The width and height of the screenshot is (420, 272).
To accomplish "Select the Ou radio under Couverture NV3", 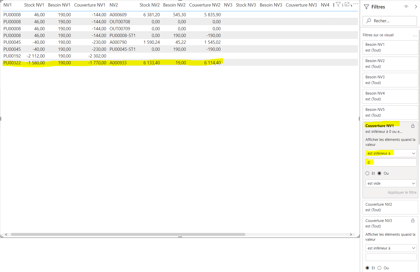I will tap(379, 268).
